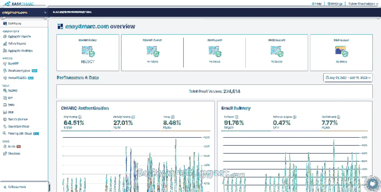
Task: Open Settings from the top bar
Action: pos(336,4)
